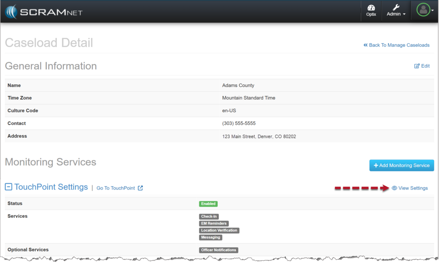439x264 pixels.
Task: Open the user profile dropdown arrow
Action: coord(433,11)
